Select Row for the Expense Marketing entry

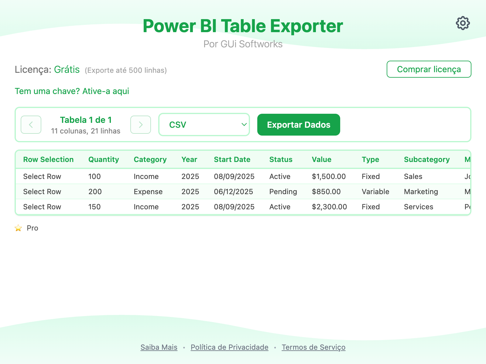coord(42,191)
